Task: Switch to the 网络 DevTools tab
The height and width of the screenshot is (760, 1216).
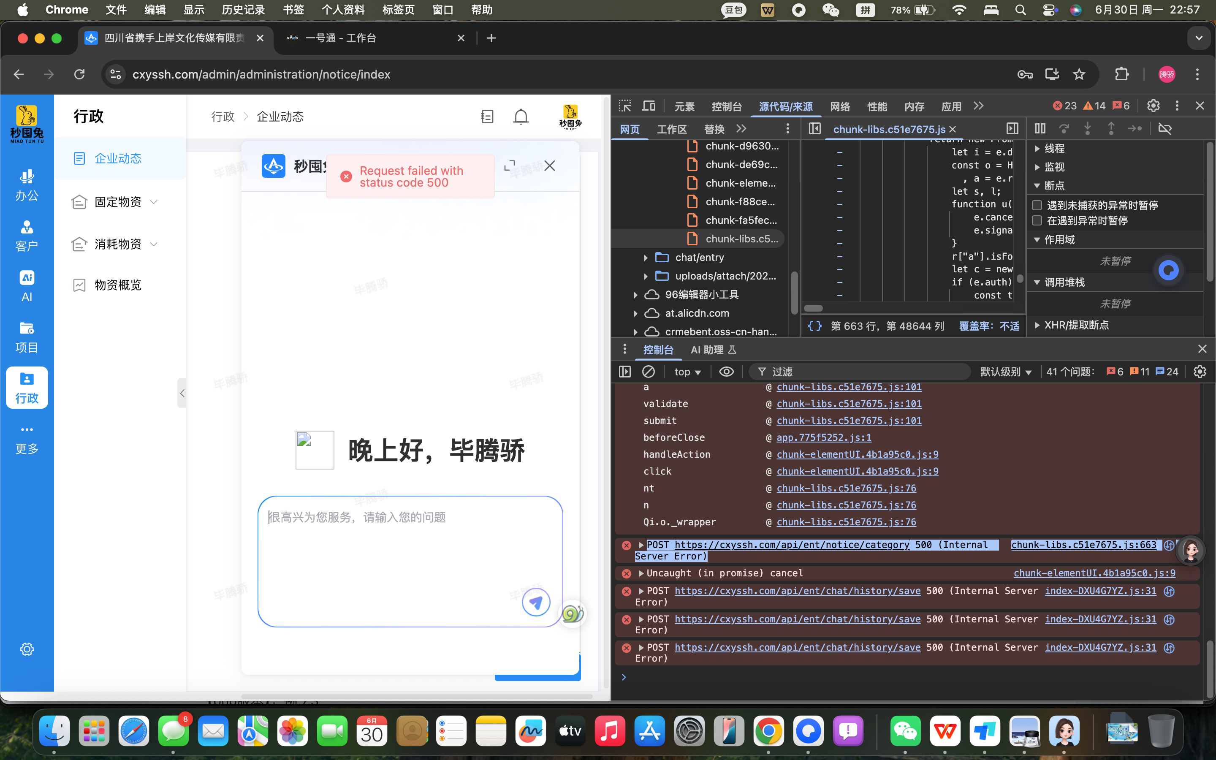Action: coord(840,106)
